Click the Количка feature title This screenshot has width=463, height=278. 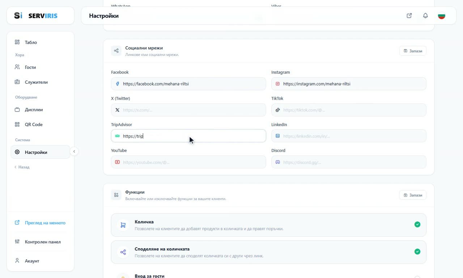point(144,222)
